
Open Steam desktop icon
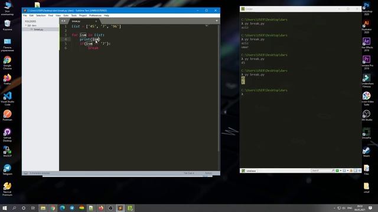[366, 152]
